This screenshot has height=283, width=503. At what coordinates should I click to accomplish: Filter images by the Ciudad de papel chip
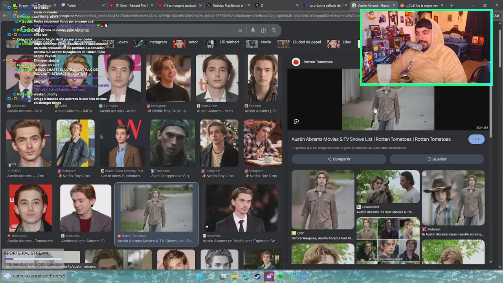[300, 42]
